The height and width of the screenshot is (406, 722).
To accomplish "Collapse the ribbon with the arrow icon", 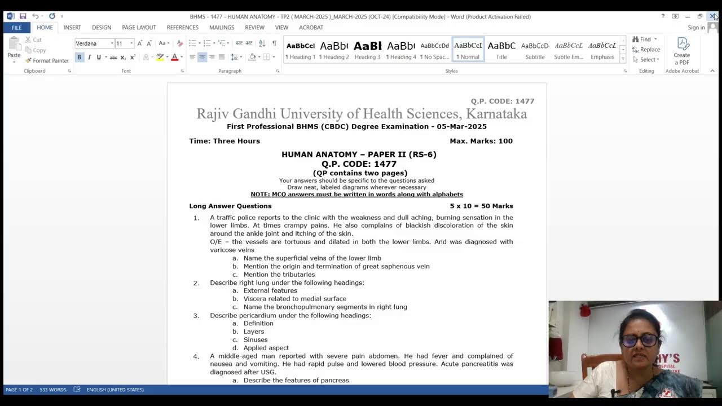I will (x=712, y=71).
